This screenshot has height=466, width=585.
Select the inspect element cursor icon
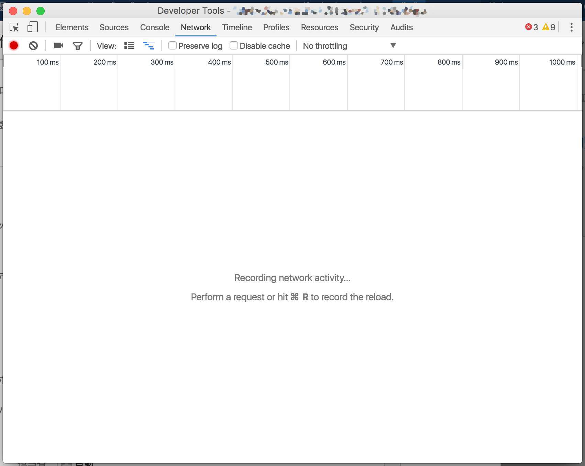tap(14, 27)
